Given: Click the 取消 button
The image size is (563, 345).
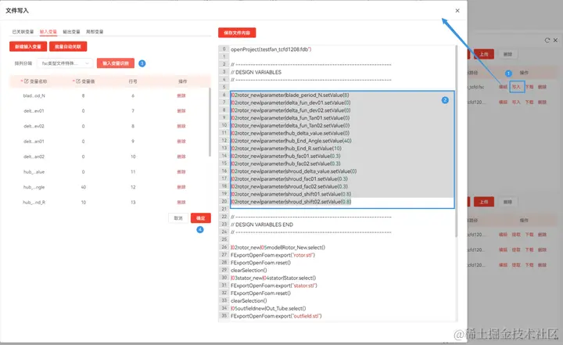Looking at the screenshot, I should [x=178, y=218].
